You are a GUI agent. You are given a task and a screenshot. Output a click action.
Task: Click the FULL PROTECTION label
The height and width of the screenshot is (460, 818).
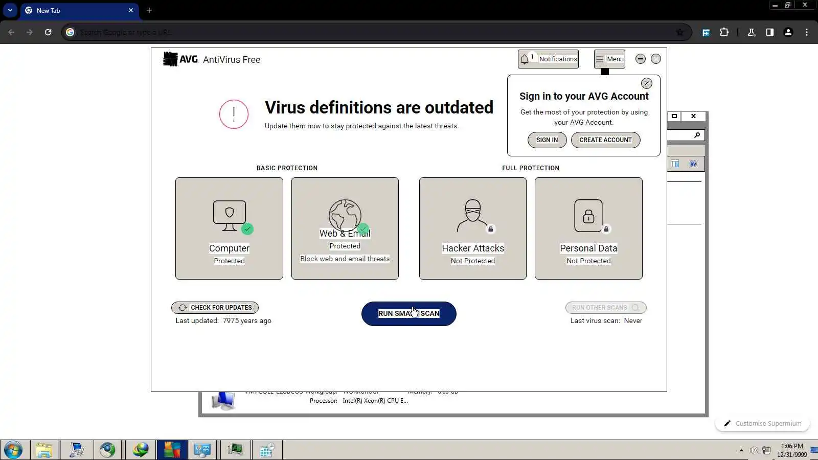point(531,168)
